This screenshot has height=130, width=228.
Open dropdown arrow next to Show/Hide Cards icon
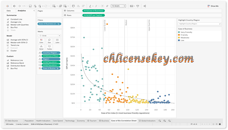[x=134, y=6]
